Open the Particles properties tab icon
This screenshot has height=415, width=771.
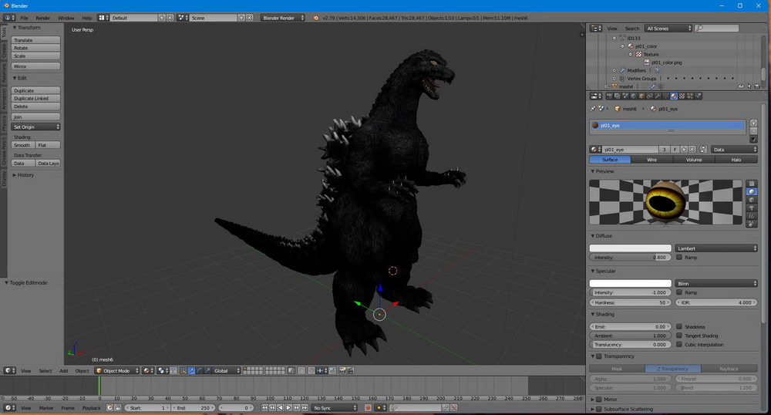click(x=690, y=96)
